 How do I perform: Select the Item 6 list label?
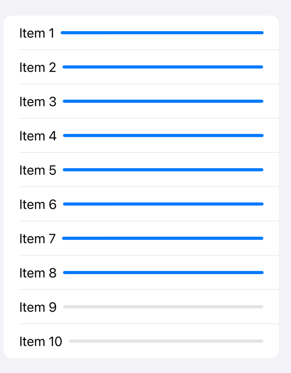pyautogui.click(x=38, y=205)
